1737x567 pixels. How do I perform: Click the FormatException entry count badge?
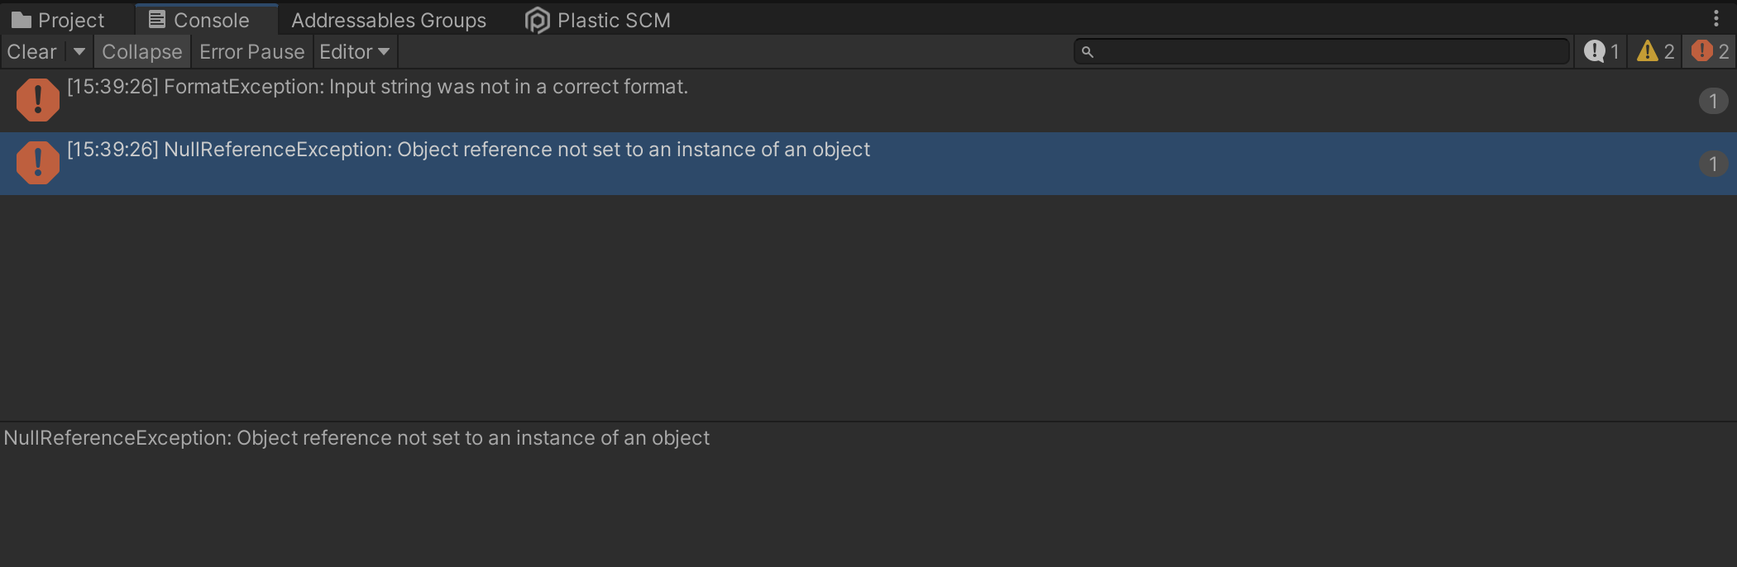[1713, 101]
